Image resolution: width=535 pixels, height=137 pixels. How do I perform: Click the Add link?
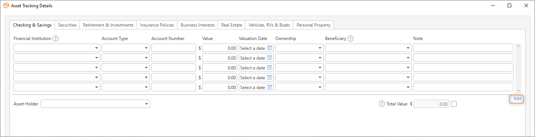(517, 98)
